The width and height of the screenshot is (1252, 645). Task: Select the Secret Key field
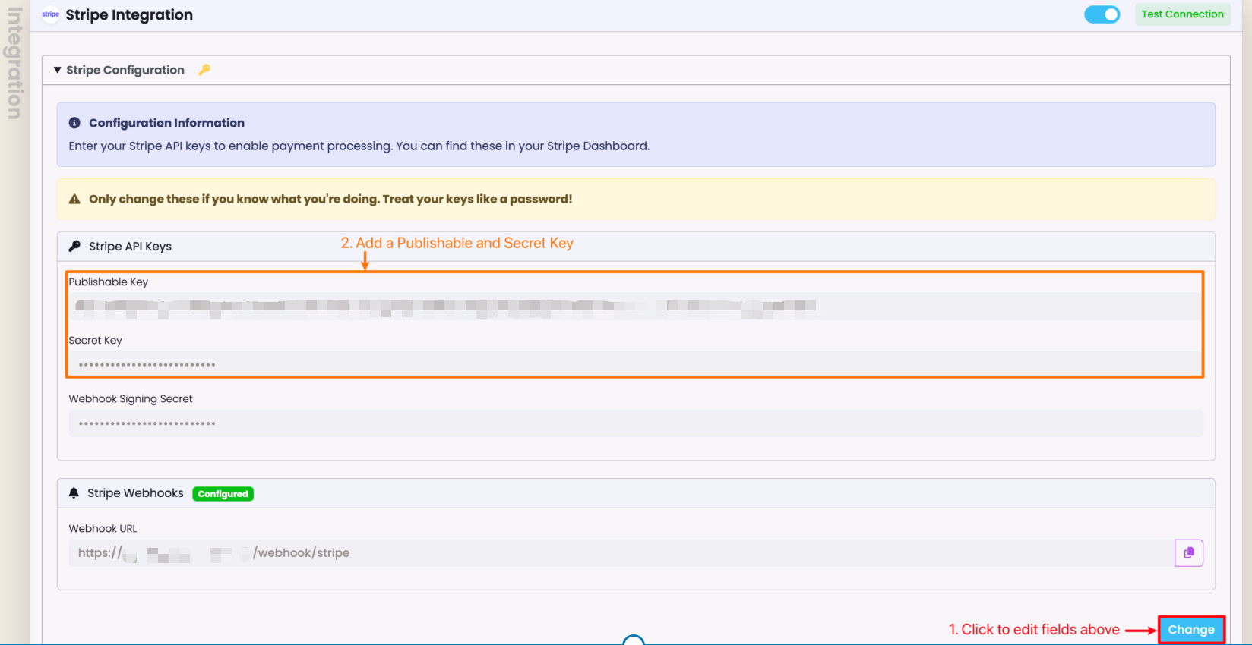point(635,365)
